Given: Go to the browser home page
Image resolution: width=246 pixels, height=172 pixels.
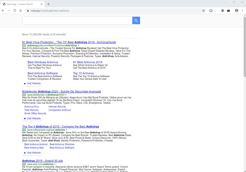Looking at the screenshot, I should (21, 11).
